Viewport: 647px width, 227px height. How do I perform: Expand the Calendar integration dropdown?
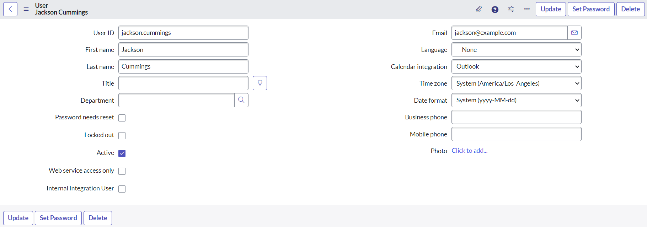(x=516, y=66)
